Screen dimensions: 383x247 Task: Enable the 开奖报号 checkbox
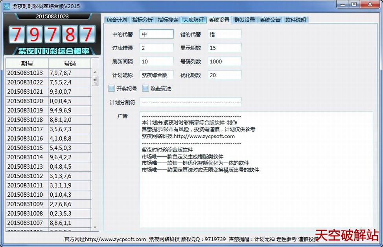tap(111, 88)
